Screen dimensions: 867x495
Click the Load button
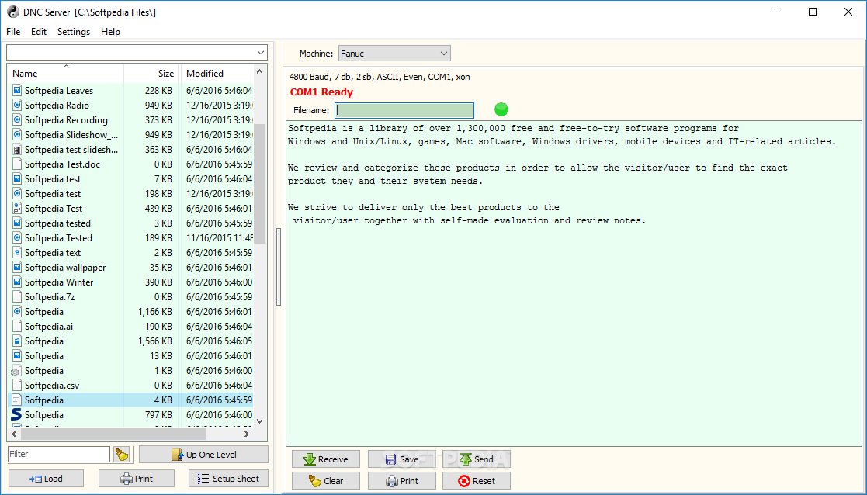tap(46, 479)
